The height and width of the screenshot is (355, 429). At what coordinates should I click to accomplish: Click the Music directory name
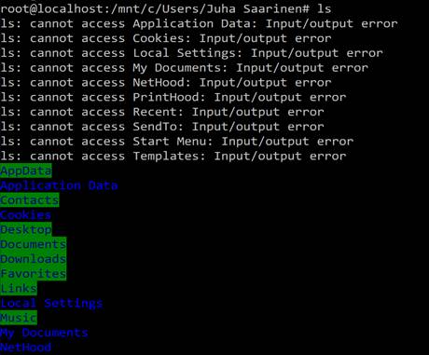[x=19, y=318]
